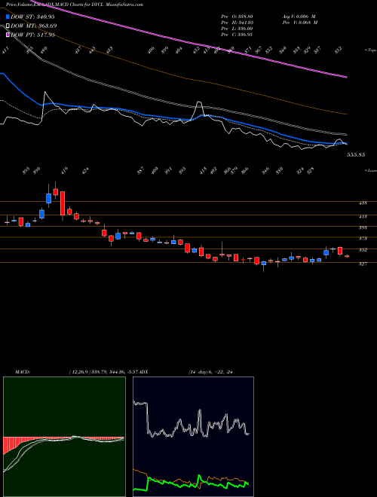Viewport: 377px width, 497px height.
Task: Click the white DOW MT legend swatch
Action: (x=8, y=26)
